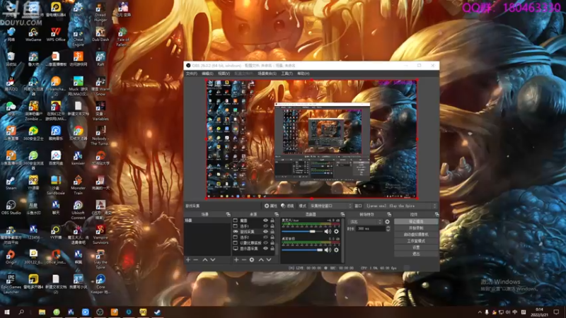Open the Monster Train desktop shortcut
Viewport: 566px width, 318px height.
pos(78,185)
